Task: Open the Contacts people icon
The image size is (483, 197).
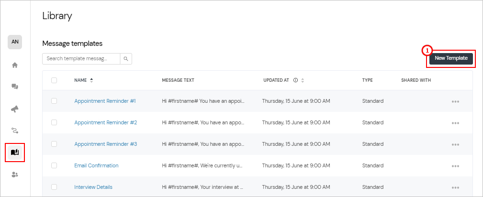Action: point(15,175)
